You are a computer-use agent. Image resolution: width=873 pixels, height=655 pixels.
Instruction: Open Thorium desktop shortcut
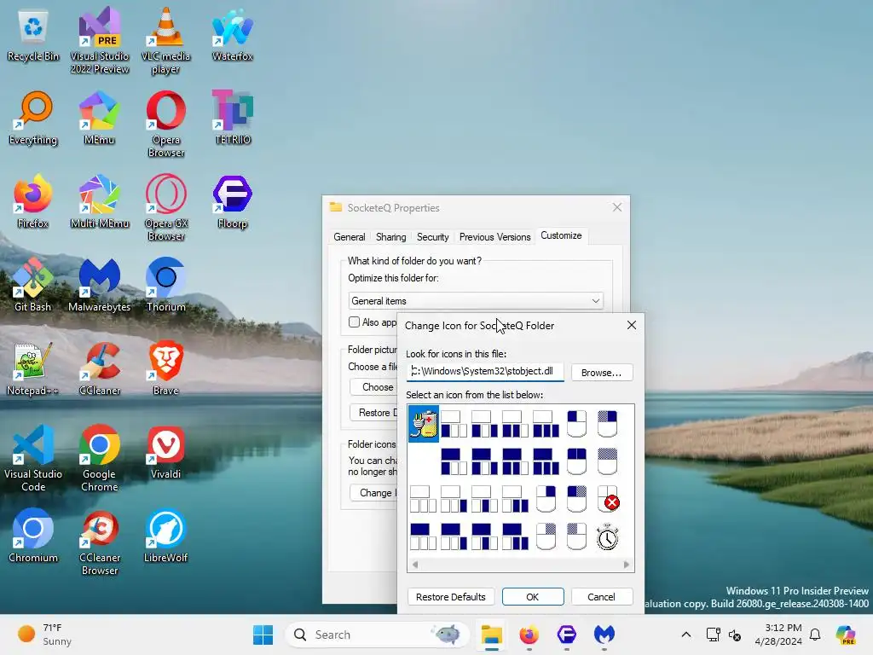point(166,285)
